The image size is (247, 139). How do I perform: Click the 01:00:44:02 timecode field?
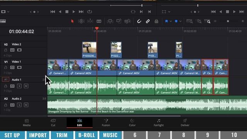click(22, 32)
